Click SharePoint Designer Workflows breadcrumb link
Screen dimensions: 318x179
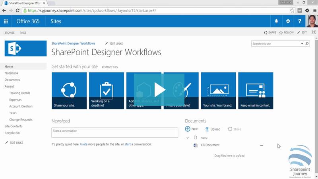[73, 43]
